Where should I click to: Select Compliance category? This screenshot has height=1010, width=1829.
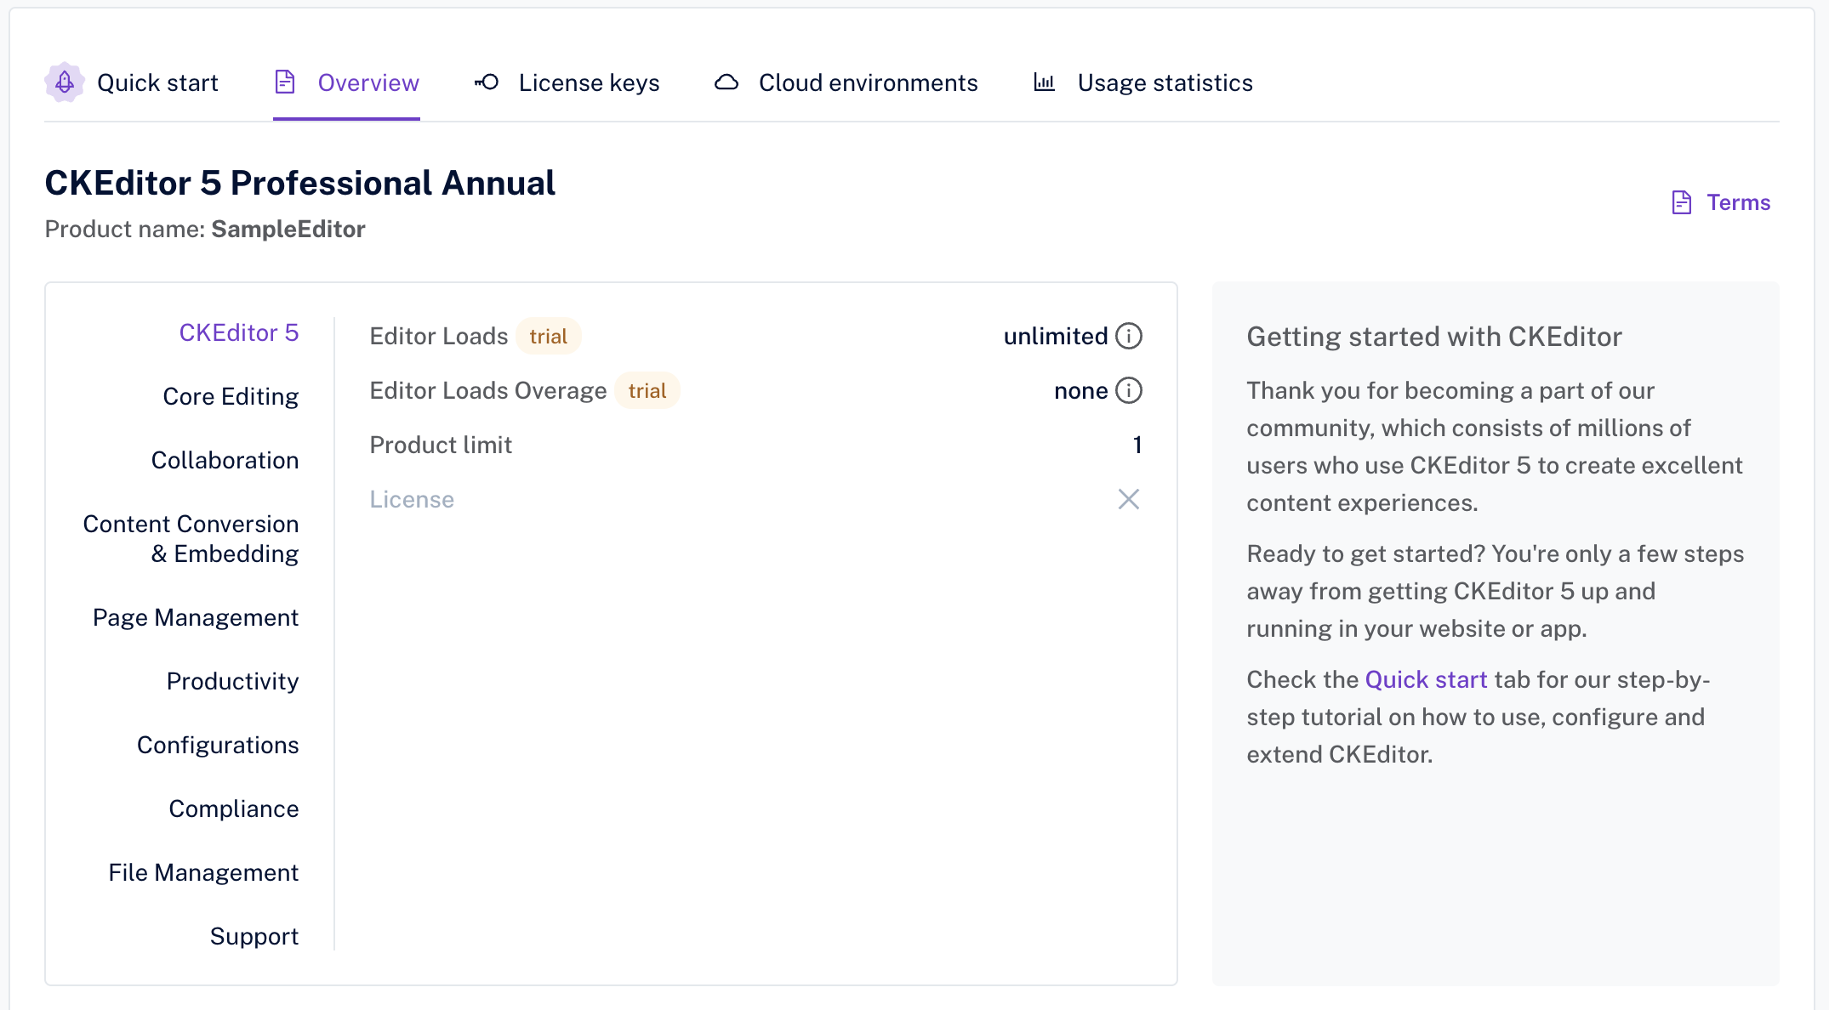click(234, 809)
